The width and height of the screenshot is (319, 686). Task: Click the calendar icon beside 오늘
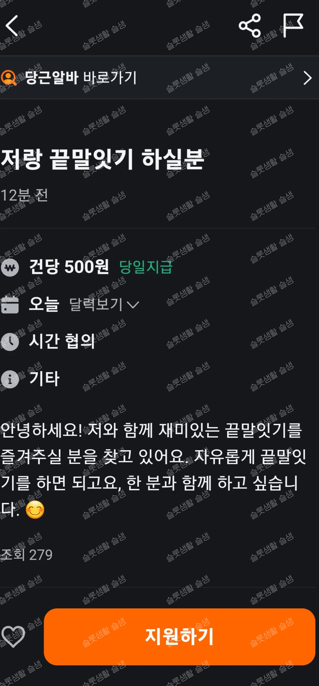(10, 304)
